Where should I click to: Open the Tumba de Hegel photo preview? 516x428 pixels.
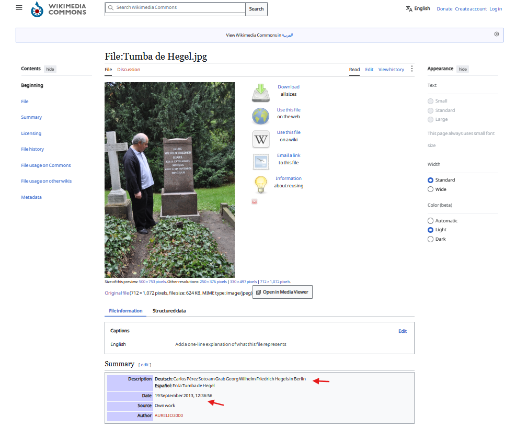[169, 180]
